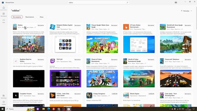This screenshot has width=197, height=111.
Task: Click the orange GT Auto Clicker icon
Action: (x=126, y=27)
